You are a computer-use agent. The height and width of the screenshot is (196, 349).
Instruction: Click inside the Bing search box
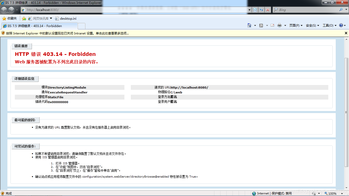(308, 10)
